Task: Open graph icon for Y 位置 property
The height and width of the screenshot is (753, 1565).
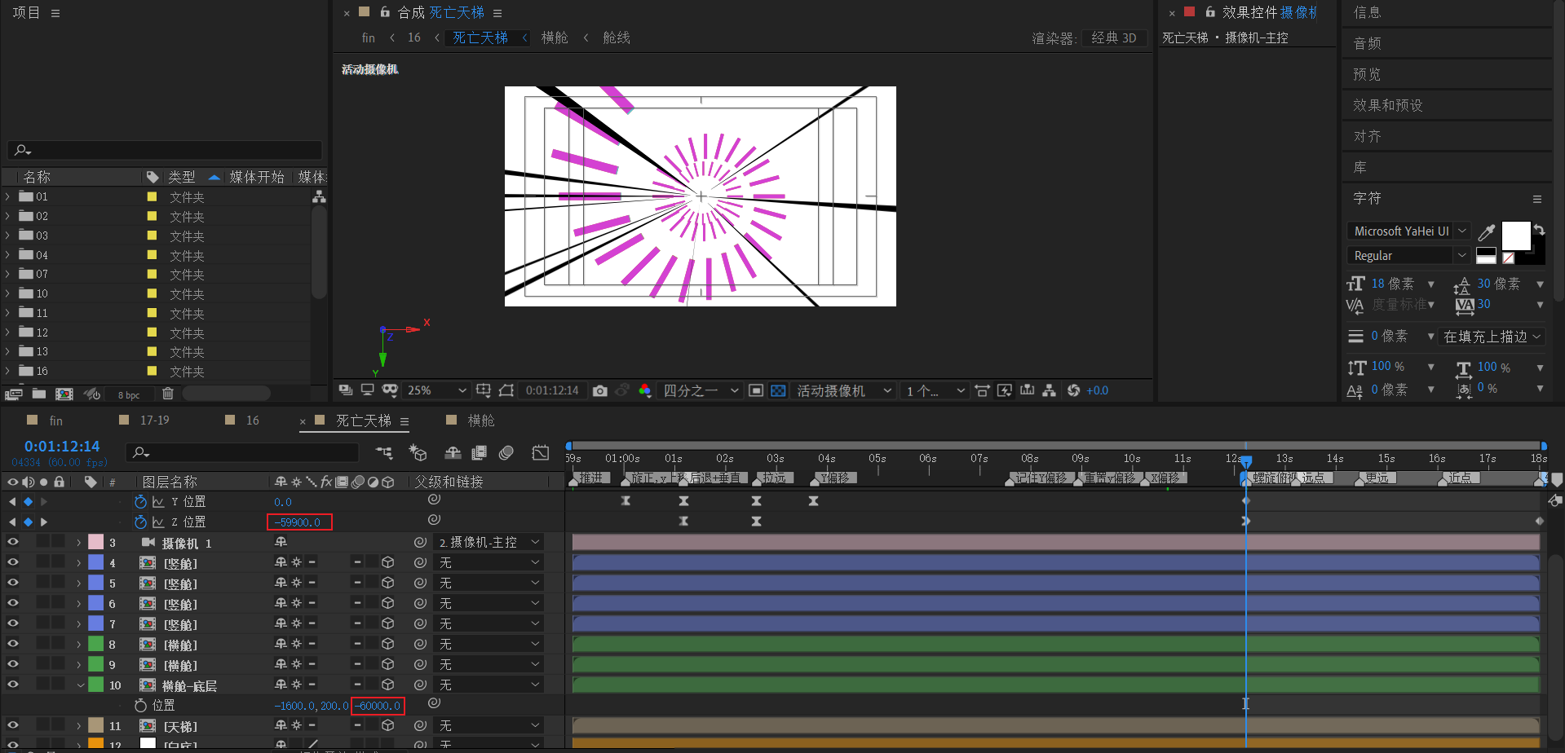Action: click(x=158, y=502)
